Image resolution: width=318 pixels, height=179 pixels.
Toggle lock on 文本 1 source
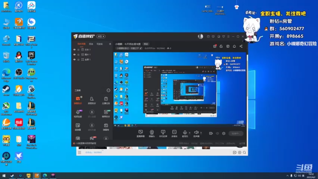78,49
